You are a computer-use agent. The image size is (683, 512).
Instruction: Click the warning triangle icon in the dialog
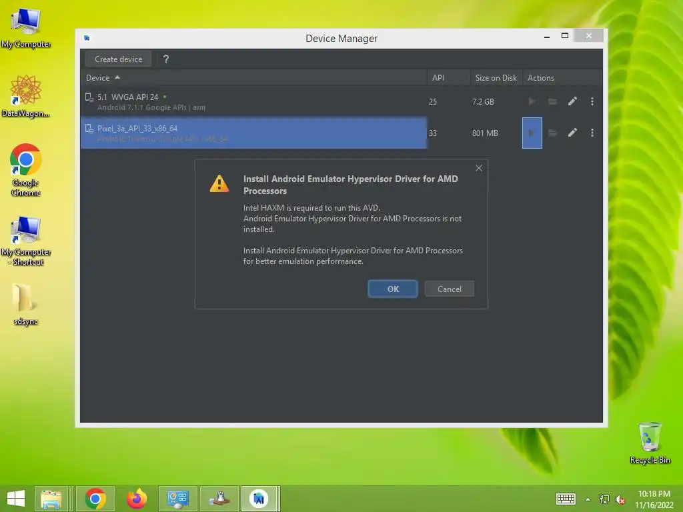tap(219, 183)
